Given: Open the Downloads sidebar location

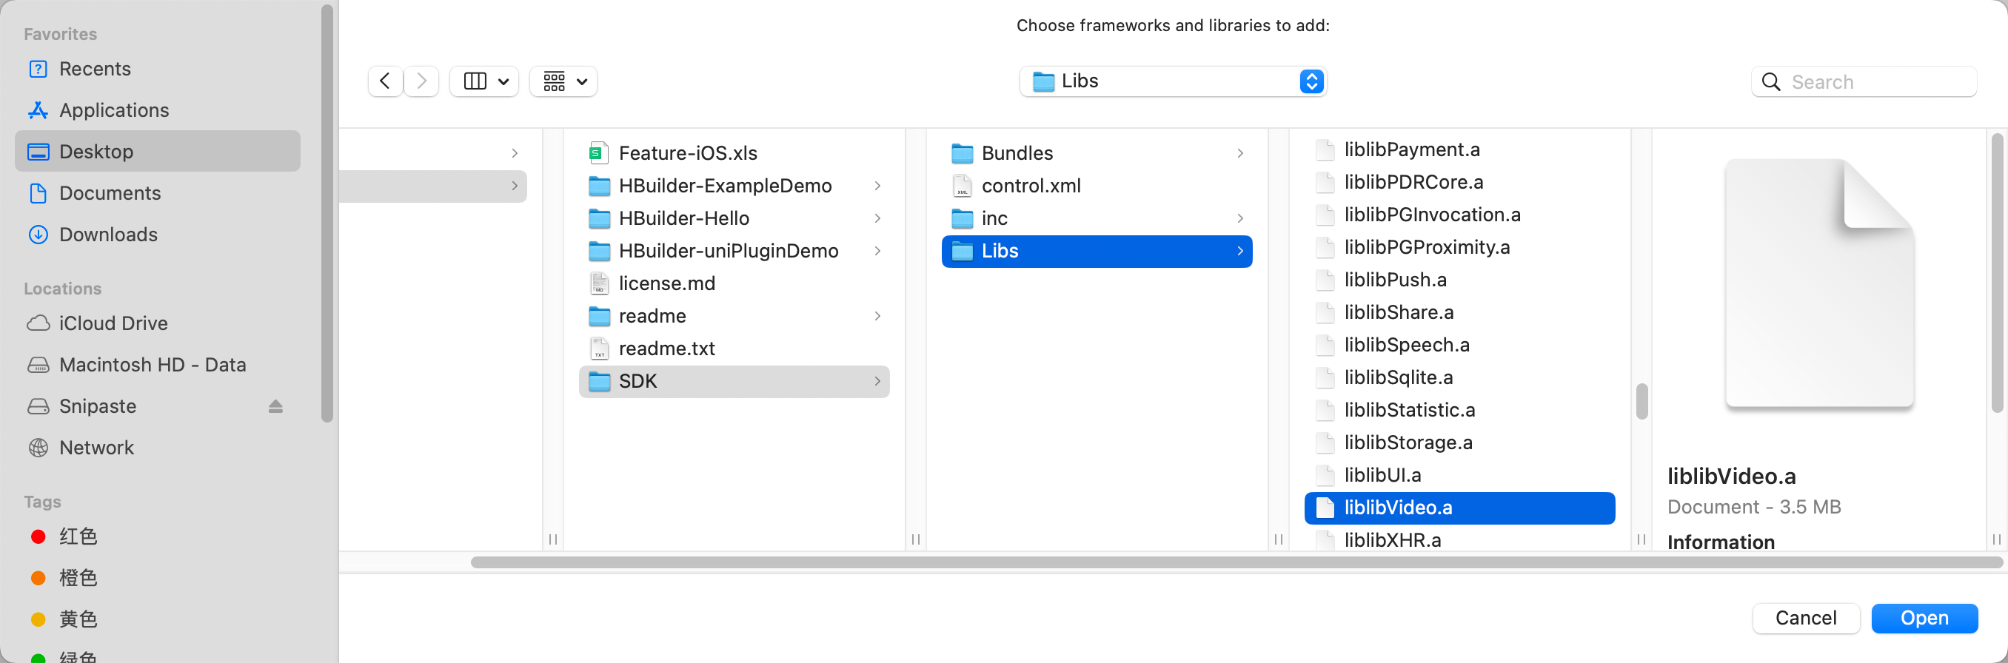Looking at the screenshot, I should click(x=107, y=235).
